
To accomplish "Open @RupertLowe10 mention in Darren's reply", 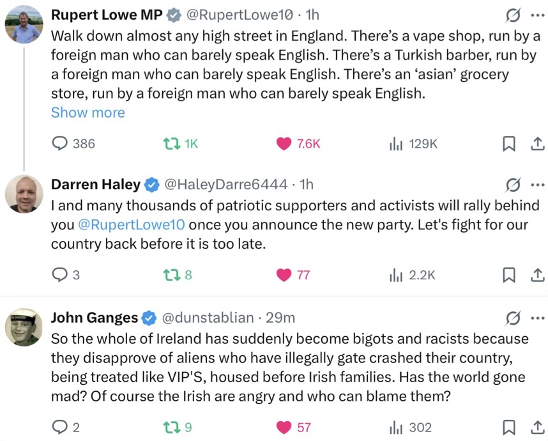I will pyautogui.click(x=132, y=224).
